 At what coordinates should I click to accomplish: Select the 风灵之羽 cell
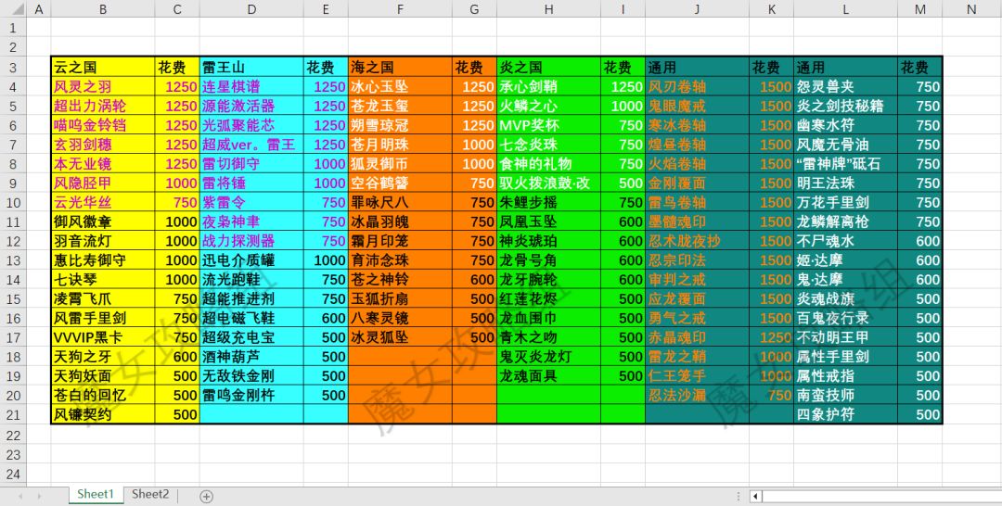pyautogui.click(x=103, y=87)
